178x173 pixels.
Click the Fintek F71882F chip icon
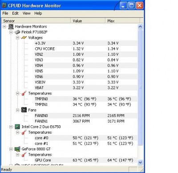point(17,32)
